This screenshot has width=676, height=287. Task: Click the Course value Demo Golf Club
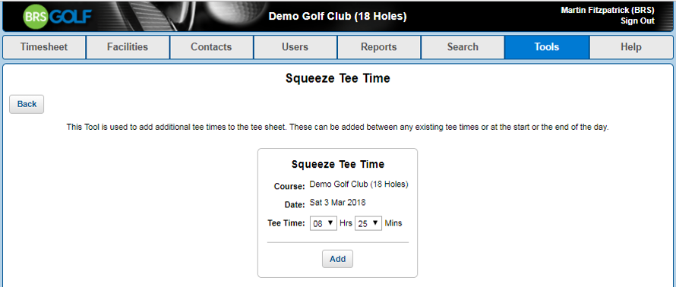pos(359,184)
